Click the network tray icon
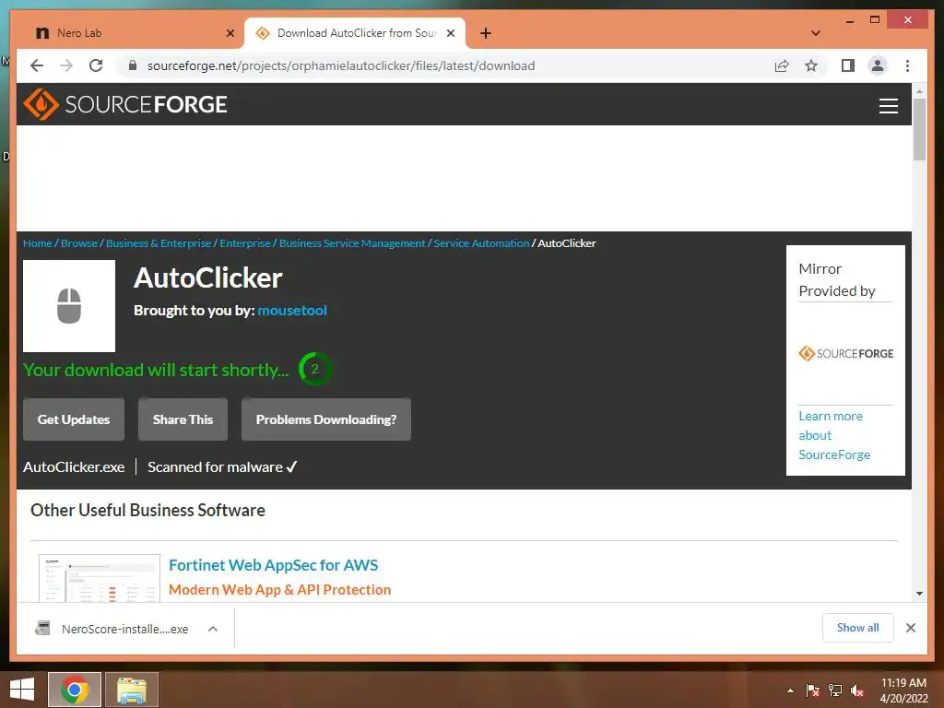This screenshot has width=944, height=708. point(835,690)
